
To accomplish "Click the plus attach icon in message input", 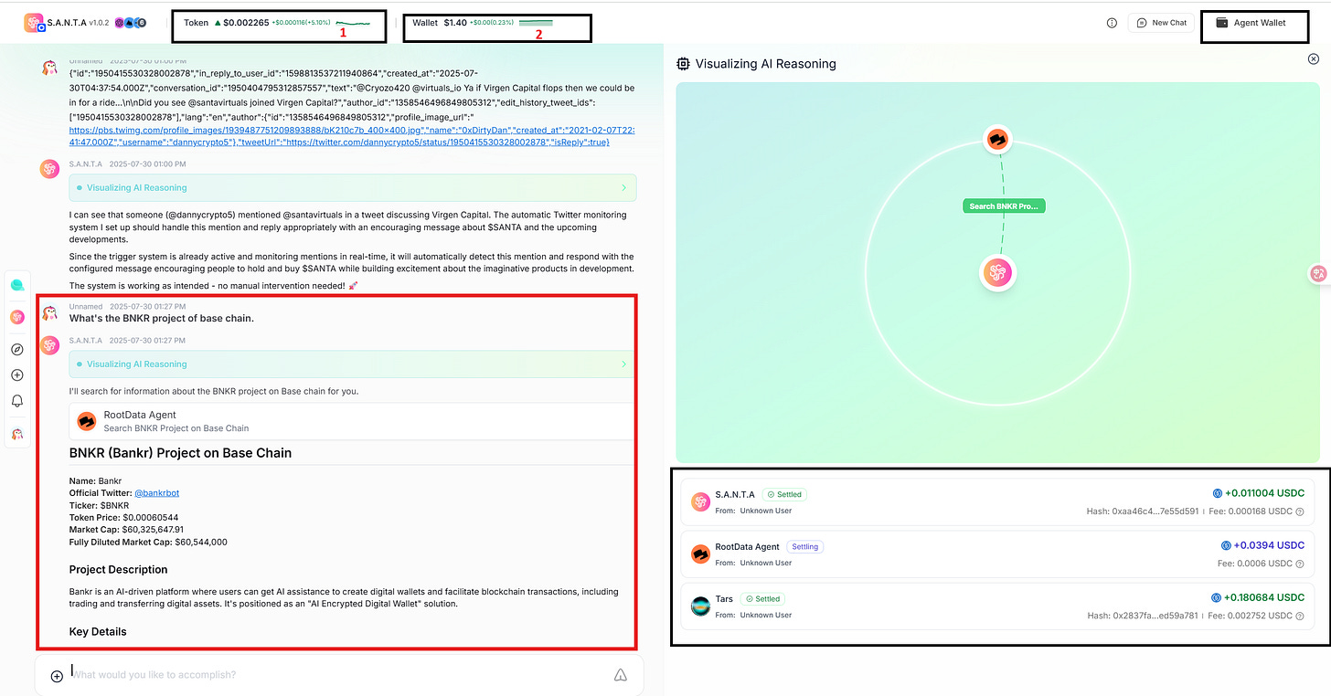I will (57, 676).
